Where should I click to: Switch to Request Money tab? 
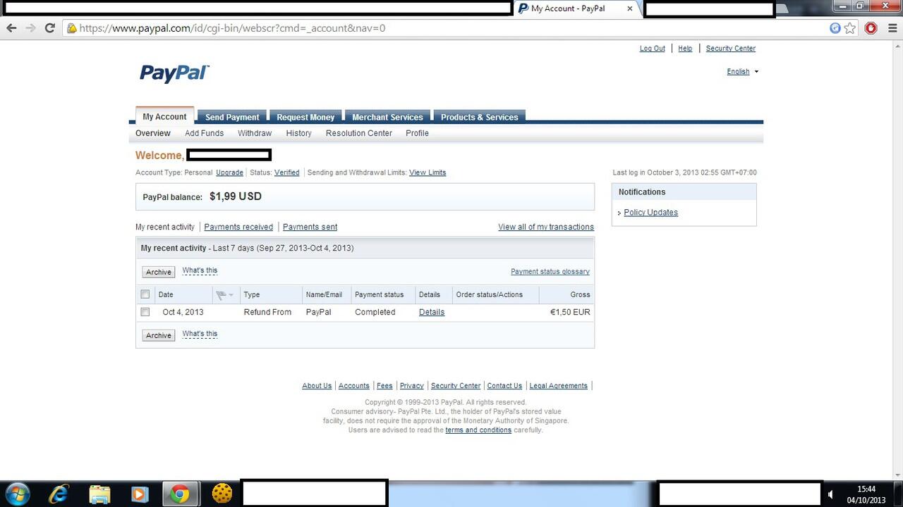(x=305, y=117)
